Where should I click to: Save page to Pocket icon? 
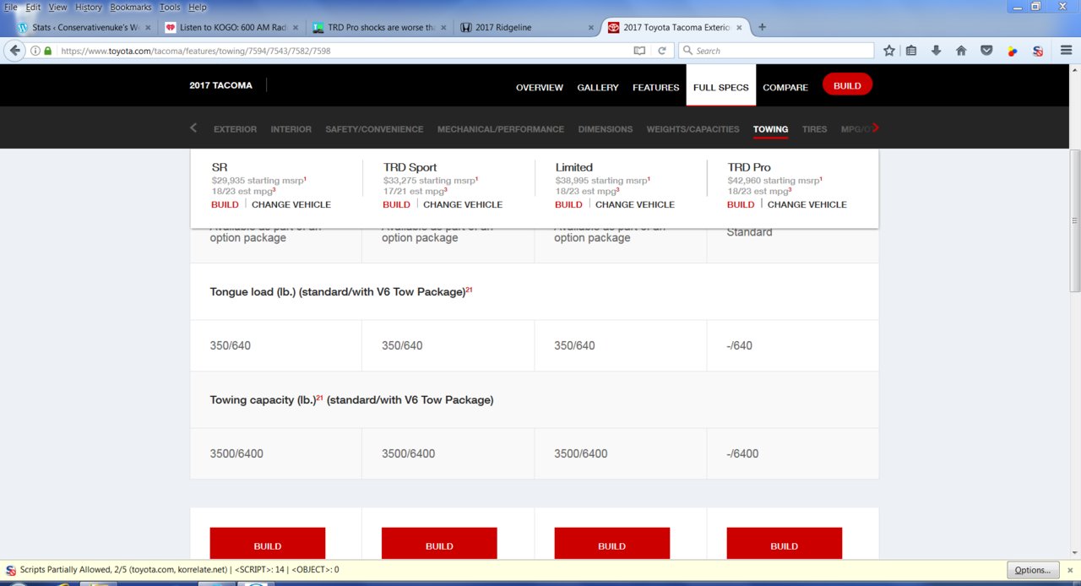[x=986, y=51]
